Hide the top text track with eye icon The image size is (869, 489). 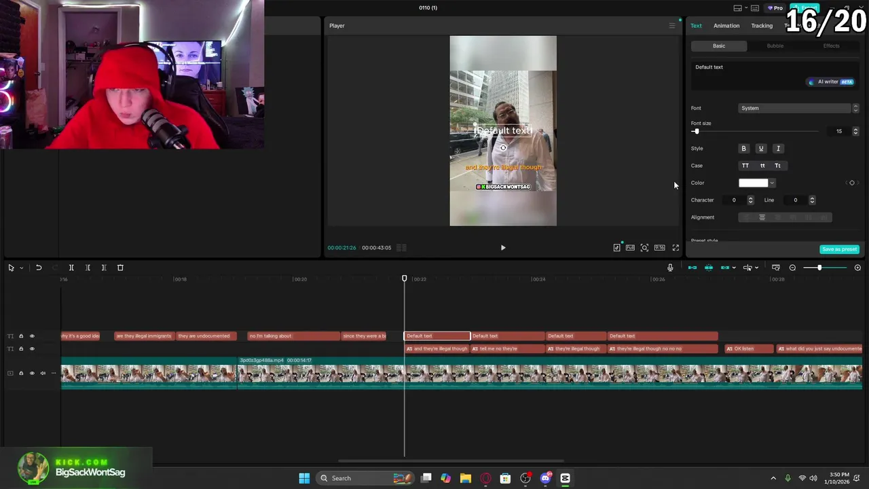[x=32, y=336]
